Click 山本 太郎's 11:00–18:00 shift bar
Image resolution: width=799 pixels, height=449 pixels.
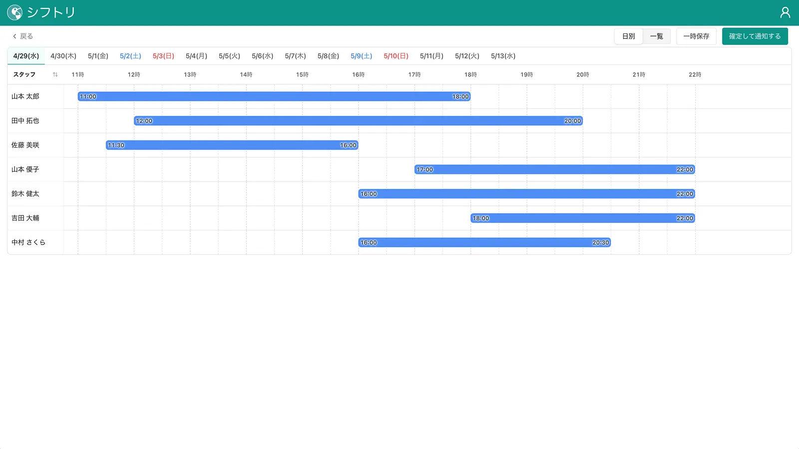[x=274, y=96]
